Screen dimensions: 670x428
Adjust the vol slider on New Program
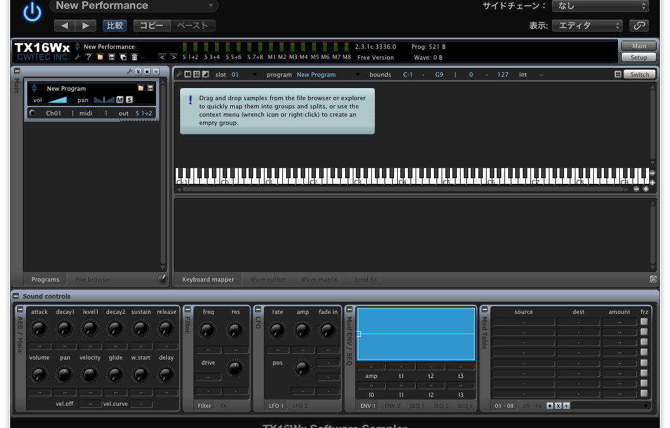[x=57, y=100]
